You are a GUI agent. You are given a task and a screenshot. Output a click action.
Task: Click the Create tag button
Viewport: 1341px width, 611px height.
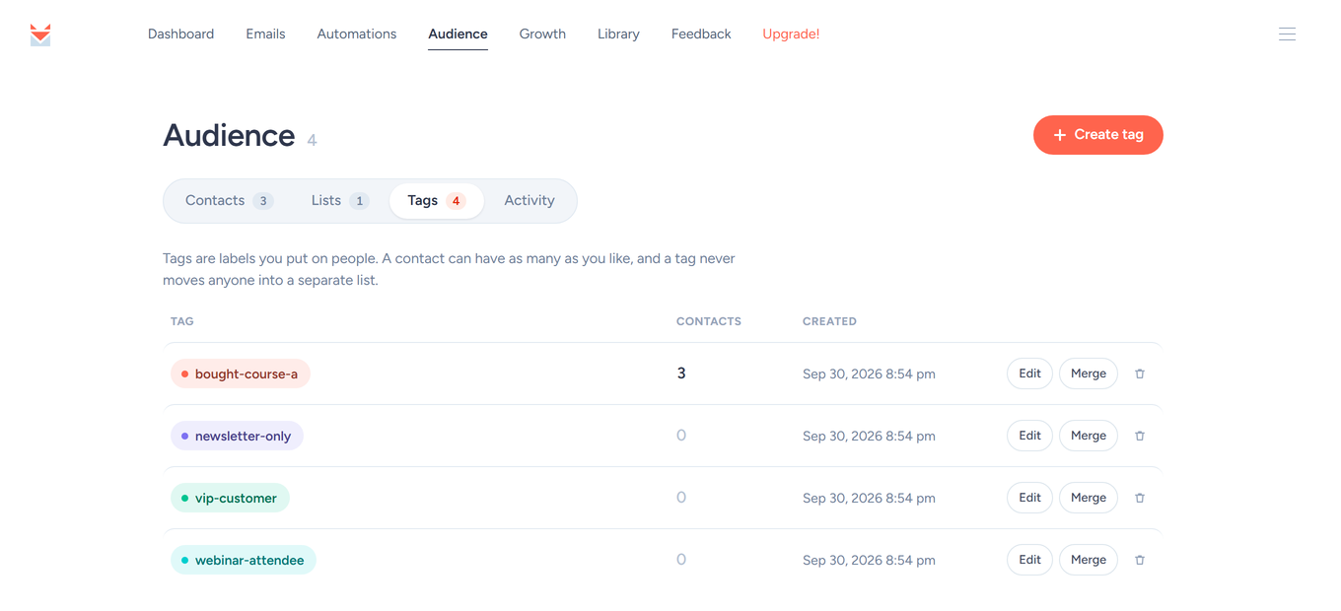(1097, 135)
